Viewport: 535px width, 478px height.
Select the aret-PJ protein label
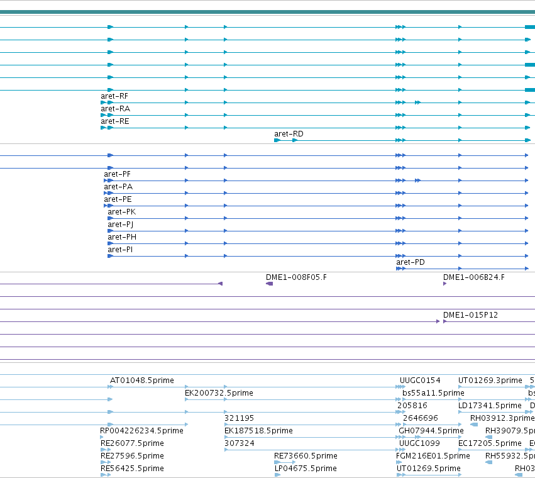coord(121,225)
